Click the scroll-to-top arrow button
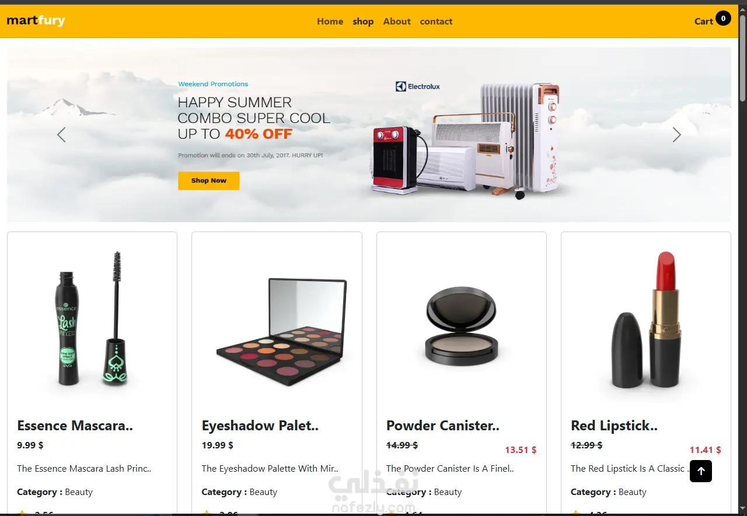This screenshot has width=747, height=516. [701, 471]
